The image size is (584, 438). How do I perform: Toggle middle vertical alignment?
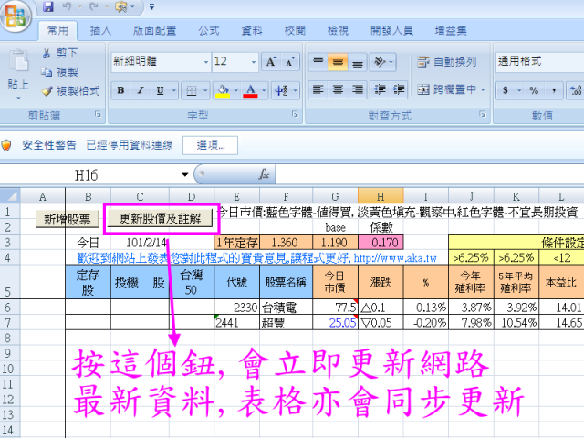[338, 61]
